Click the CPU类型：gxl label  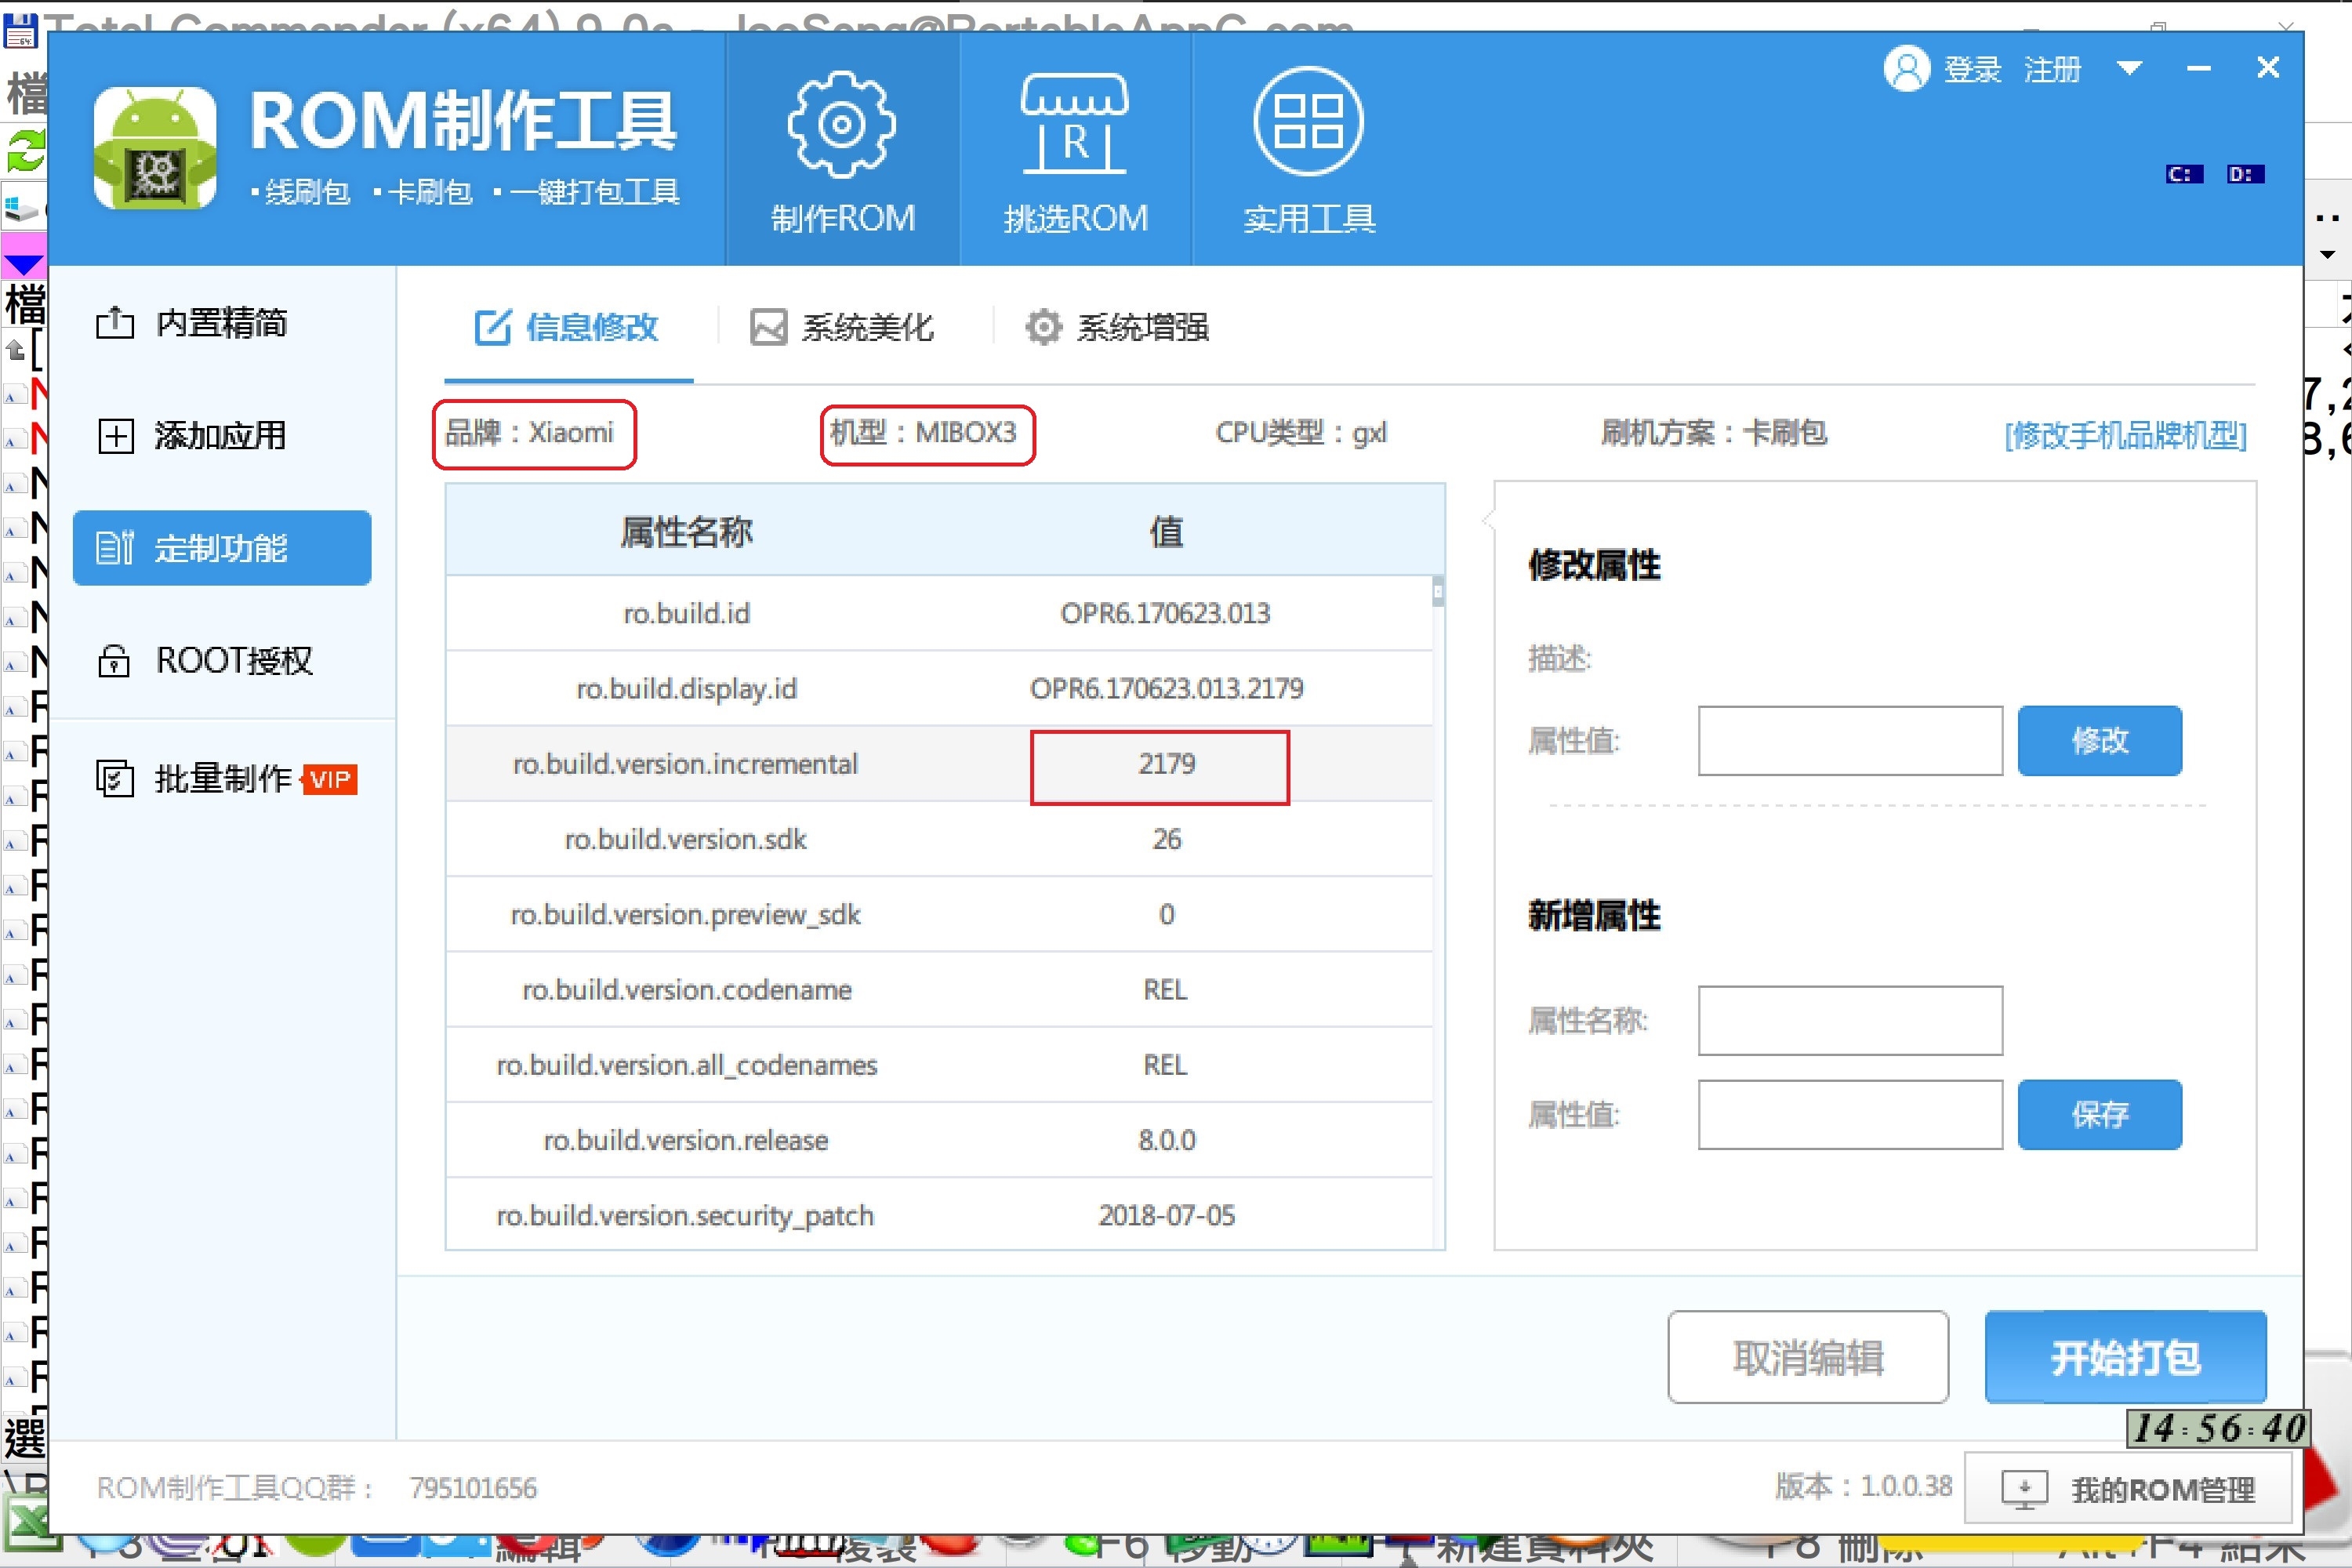(1301, 433)
